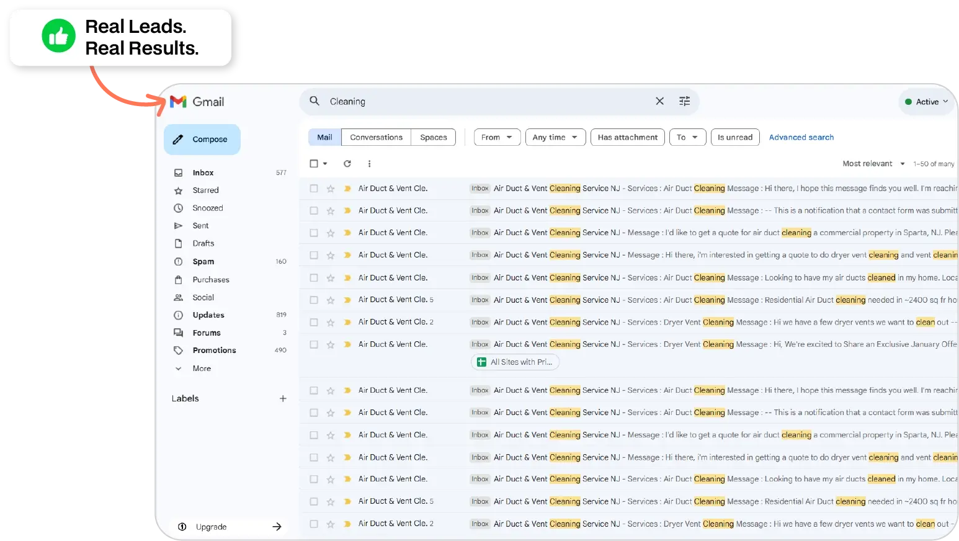Star the first Air Duct email
The height and width of the screenshot is (541, 959).
click(x=329, y=188)
